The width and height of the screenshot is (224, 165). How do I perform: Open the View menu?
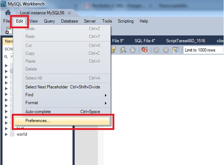pyautogui.click(x=34, y=21)
